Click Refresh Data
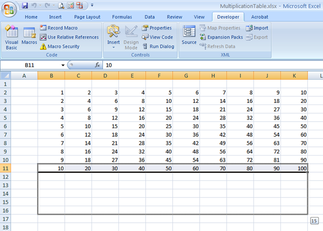 tap(217, 46)
